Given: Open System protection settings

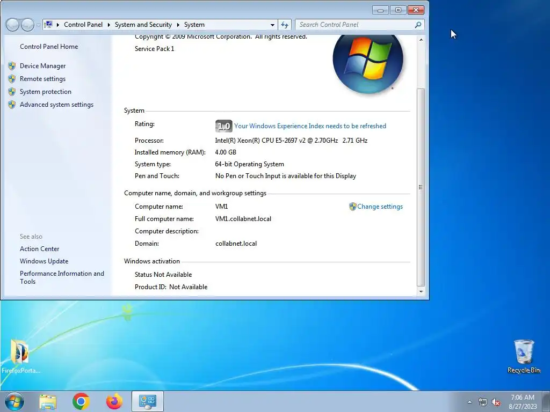Looking at the screenshot, I should tap(45, 92).
